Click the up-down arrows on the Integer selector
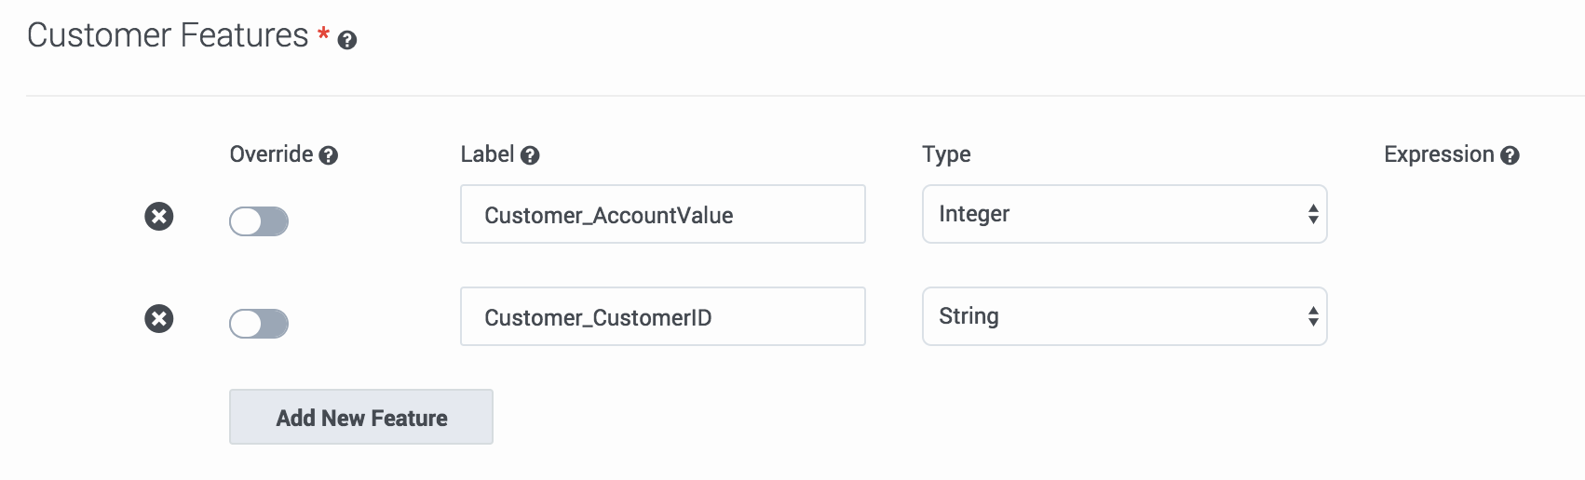 [1312, 214]
